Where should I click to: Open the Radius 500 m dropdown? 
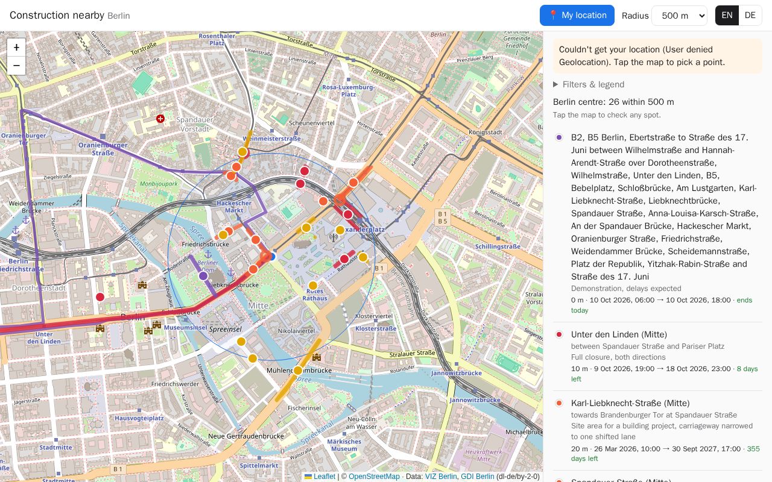679,16
